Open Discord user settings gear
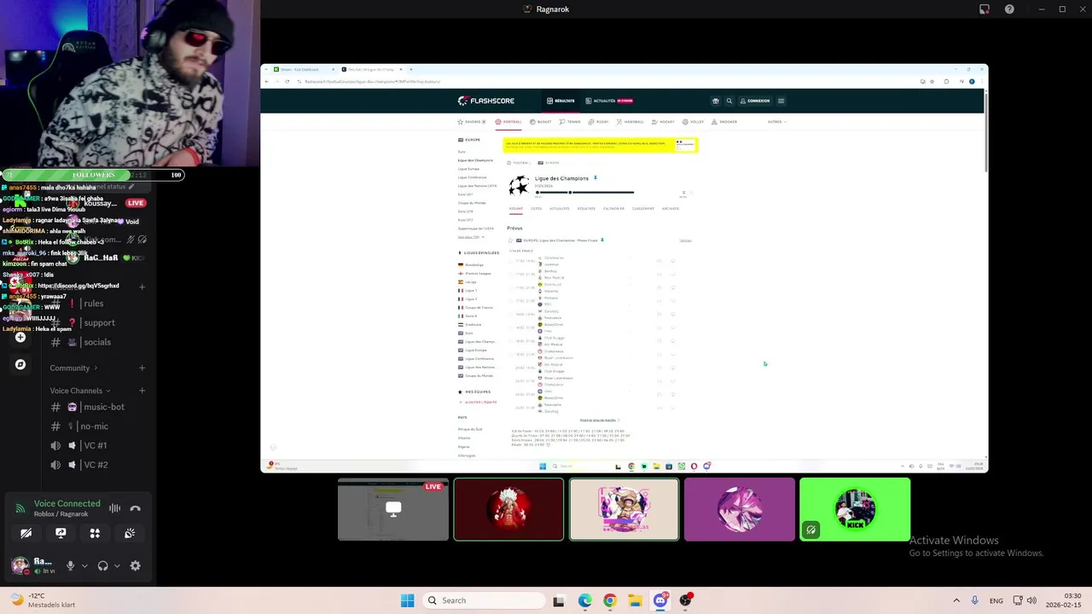This screenshot has width=1092, height=614. [x=135, y=565]
